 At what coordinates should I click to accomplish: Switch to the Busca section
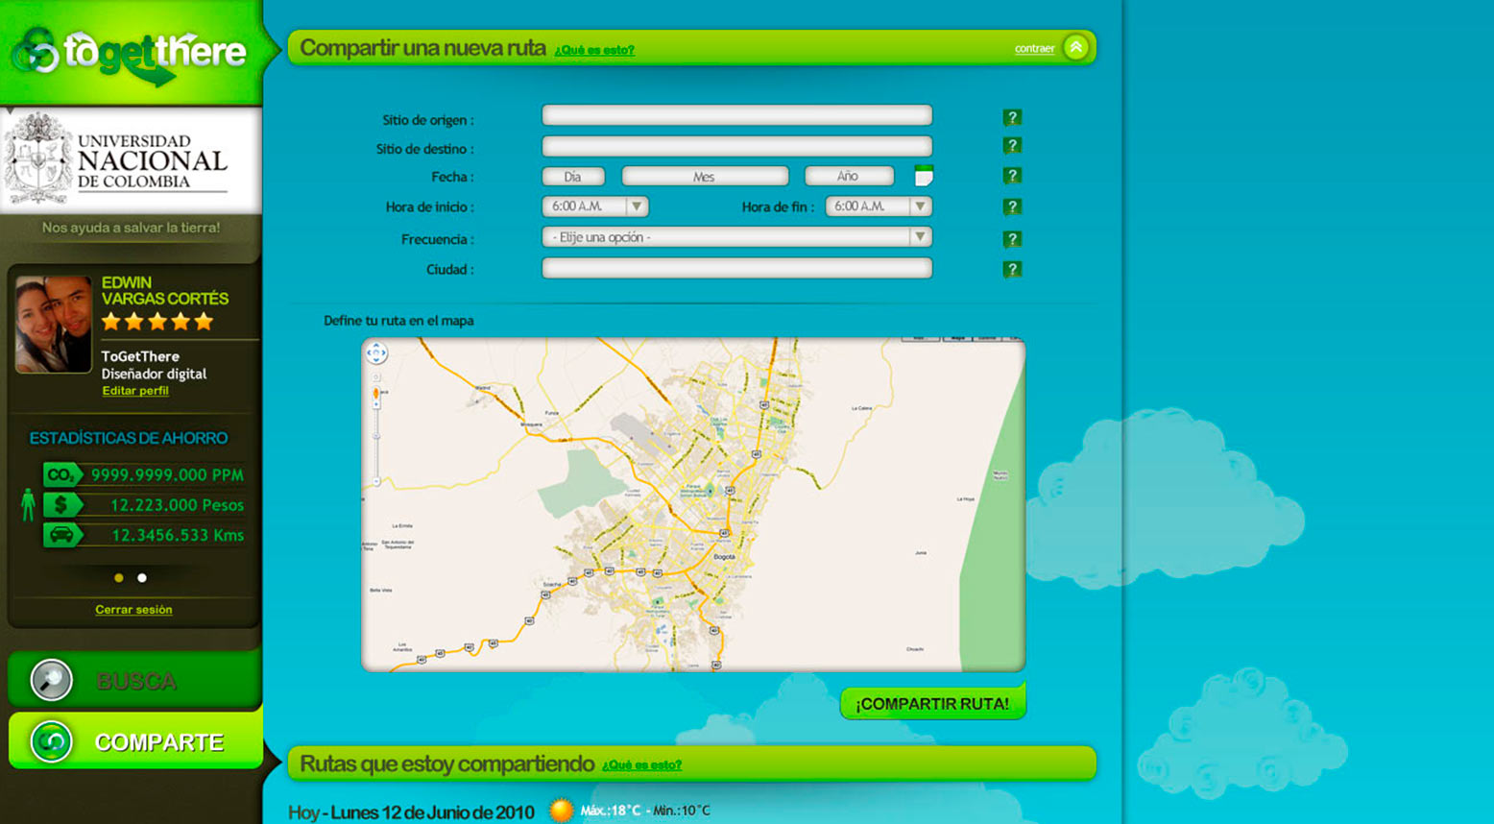point(135,681)
